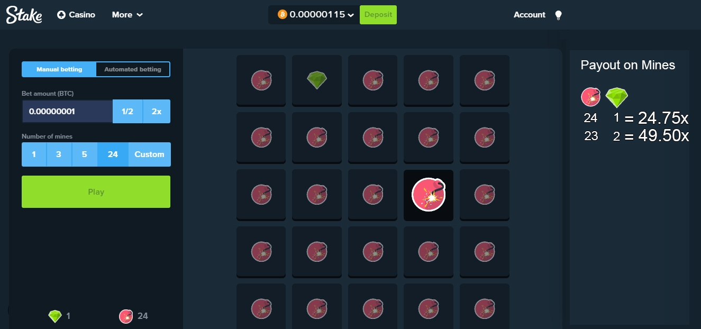Click the top-left mine tile on the grid
The image size is (701, 329).
click(x=261, y=80)
